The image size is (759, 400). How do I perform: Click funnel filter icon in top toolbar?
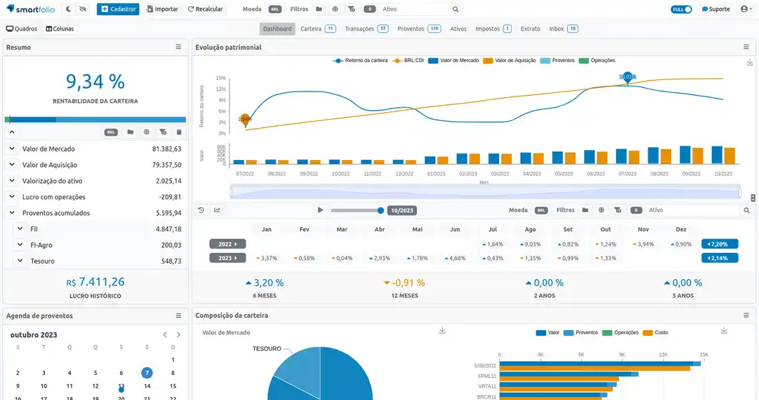tap(351, 9)
